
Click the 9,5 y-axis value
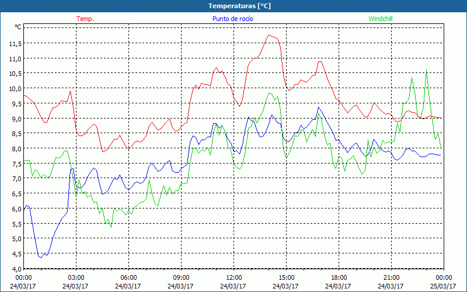(17, 104)
